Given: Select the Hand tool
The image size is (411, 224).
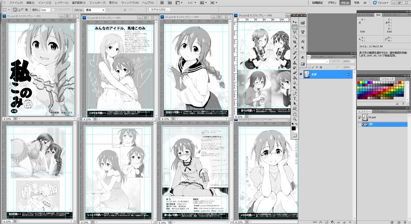Looking at the screenshot, I should click(295, 114).
